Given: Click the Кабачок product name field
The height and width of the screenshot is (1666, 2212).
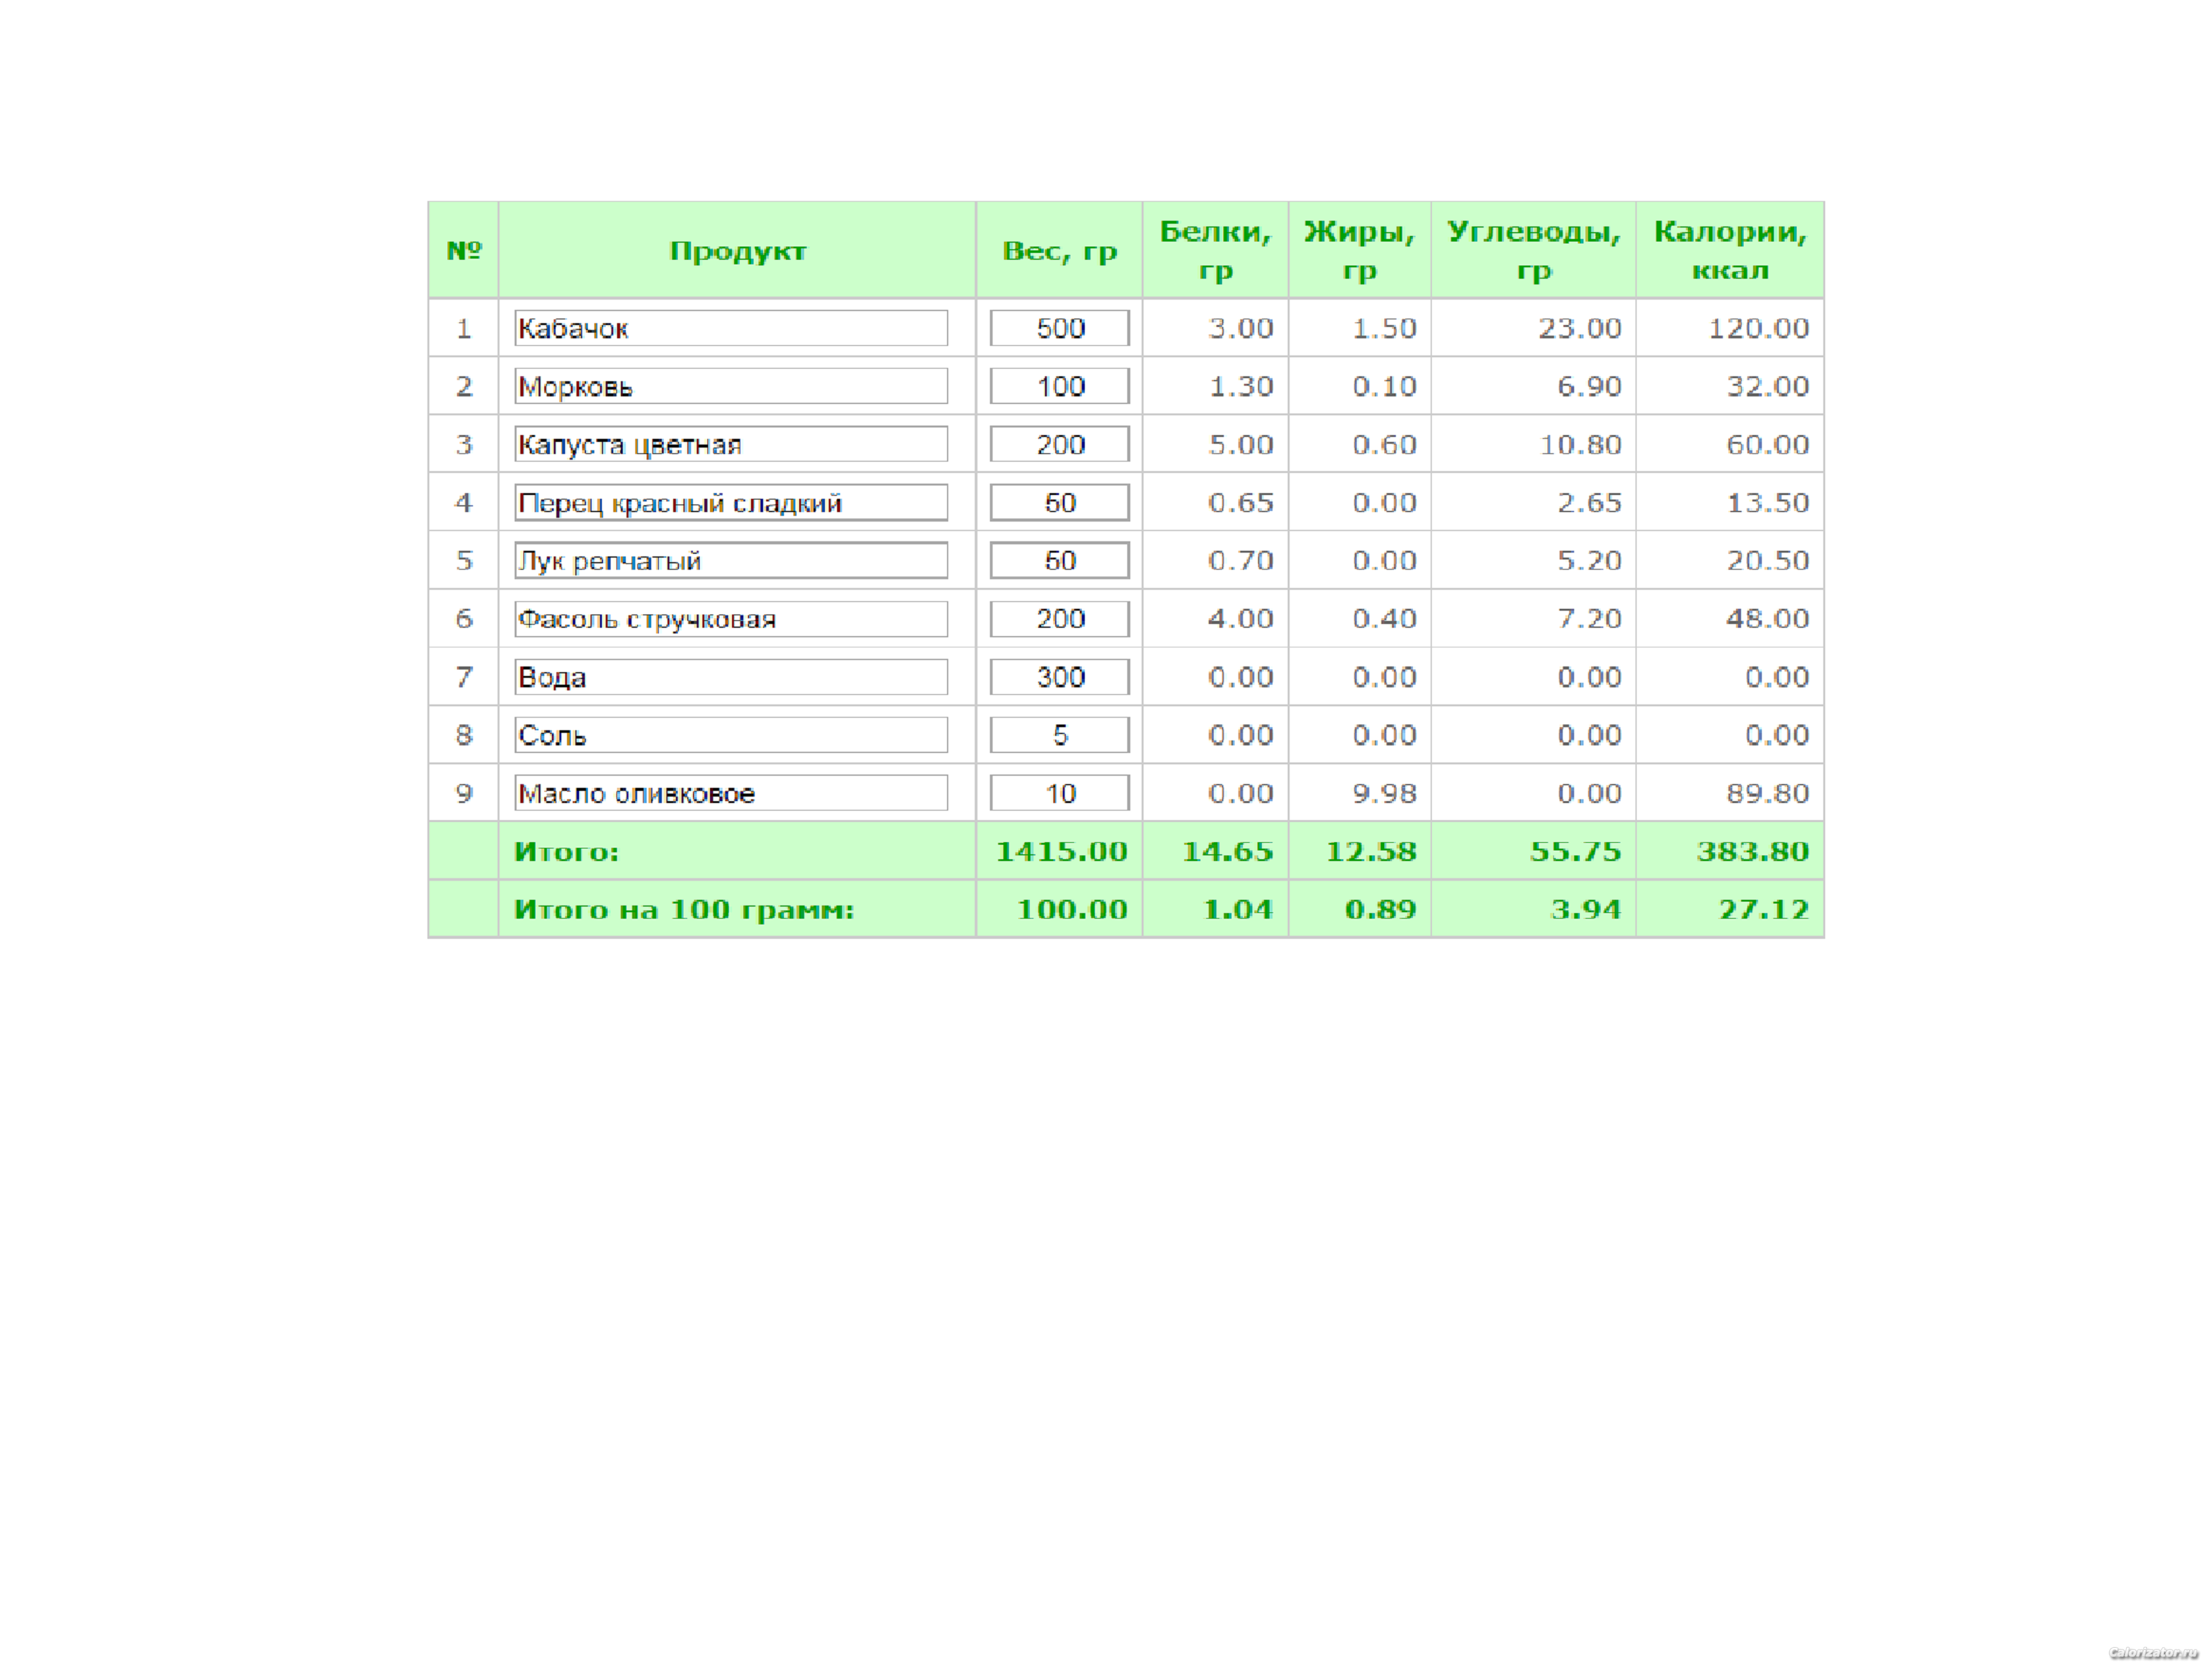Looking at the screenshot, I should pyautogui.click(x=731, y=328).
